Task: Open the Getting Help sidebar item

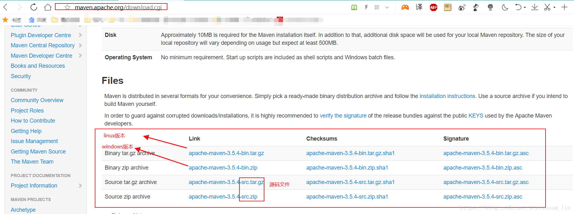Action: 26,131
